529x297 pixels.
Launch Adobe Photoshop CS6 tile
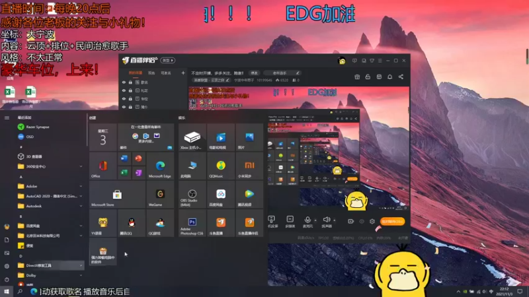(192, 222)
